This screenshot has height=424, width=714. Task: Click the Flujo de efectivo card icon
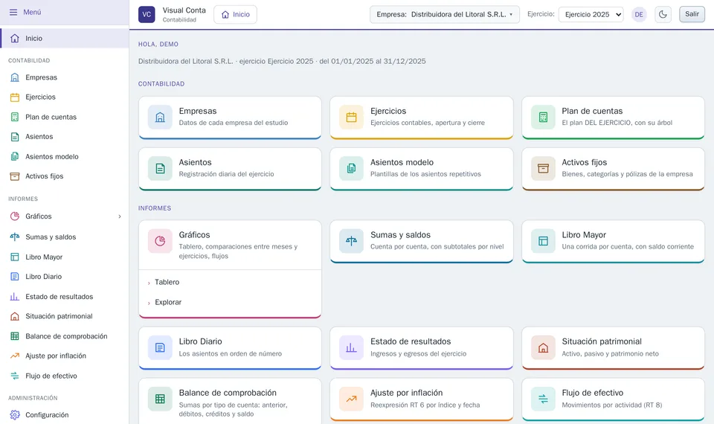tap(543, 399)
